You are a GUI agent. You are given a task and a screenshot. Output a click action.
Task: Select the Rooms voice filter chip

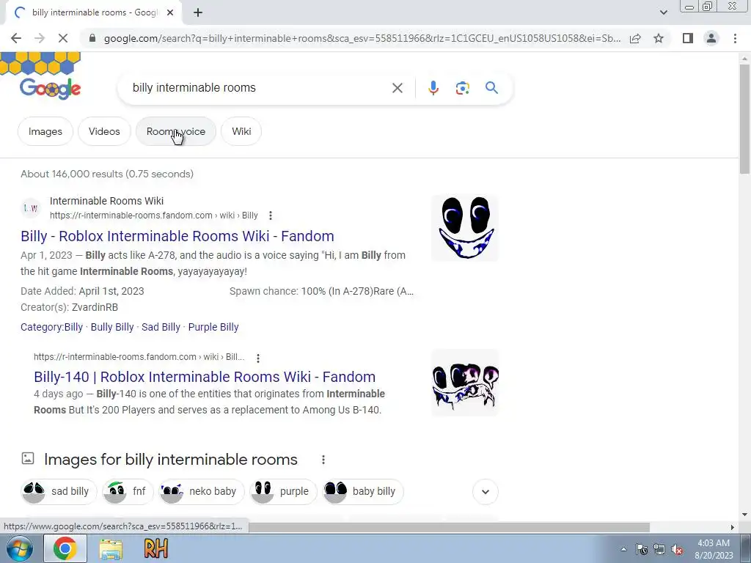[176, 131]
